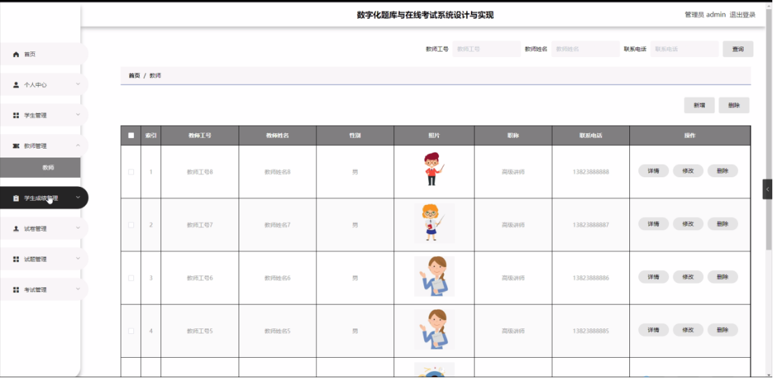Image resolution: width=773 pixels, height=378 pixels.
Task: Click 删除 in the 教师工号7 row
Action: (x=723, y=224)
